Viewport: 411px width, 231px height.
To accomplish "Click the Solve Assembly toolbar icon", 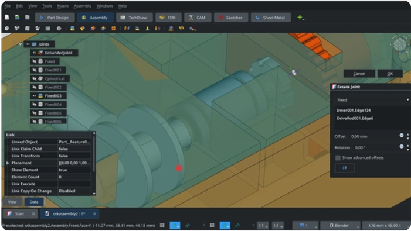I will point(27,28).
